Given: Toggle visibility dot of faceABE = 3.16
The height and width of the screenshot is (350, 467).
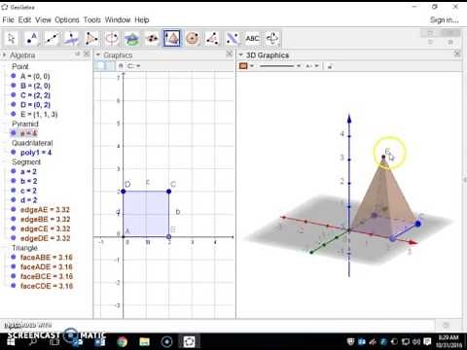Looking at the screenshot, I should (x=14, y=257).
